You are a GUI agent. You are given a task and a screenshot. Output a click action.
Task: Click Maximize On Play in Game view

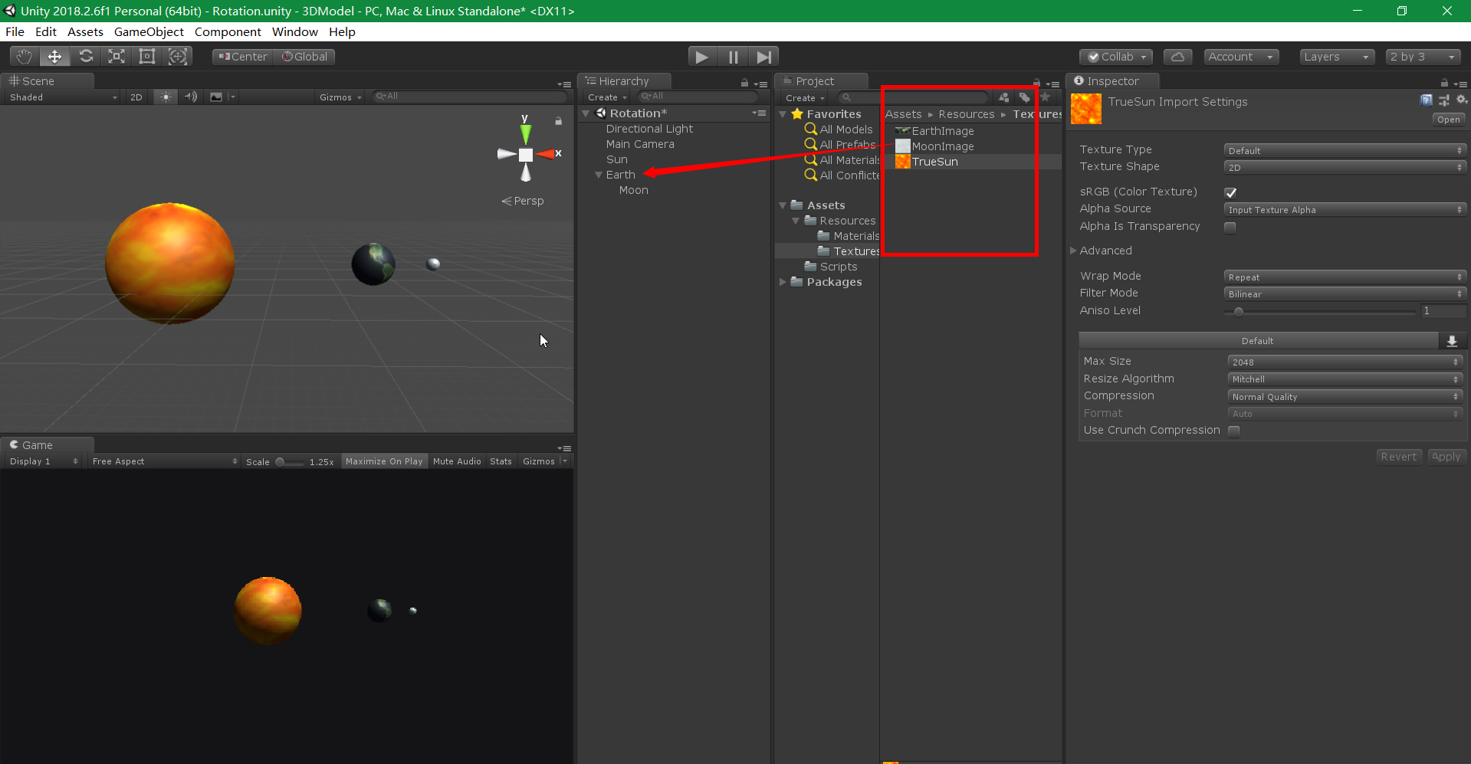point(383,461)
